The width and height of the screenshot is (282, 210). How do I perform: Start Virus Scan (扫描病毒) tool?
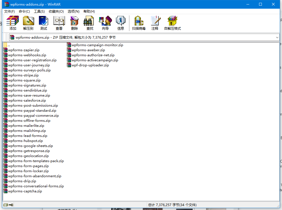139,23
